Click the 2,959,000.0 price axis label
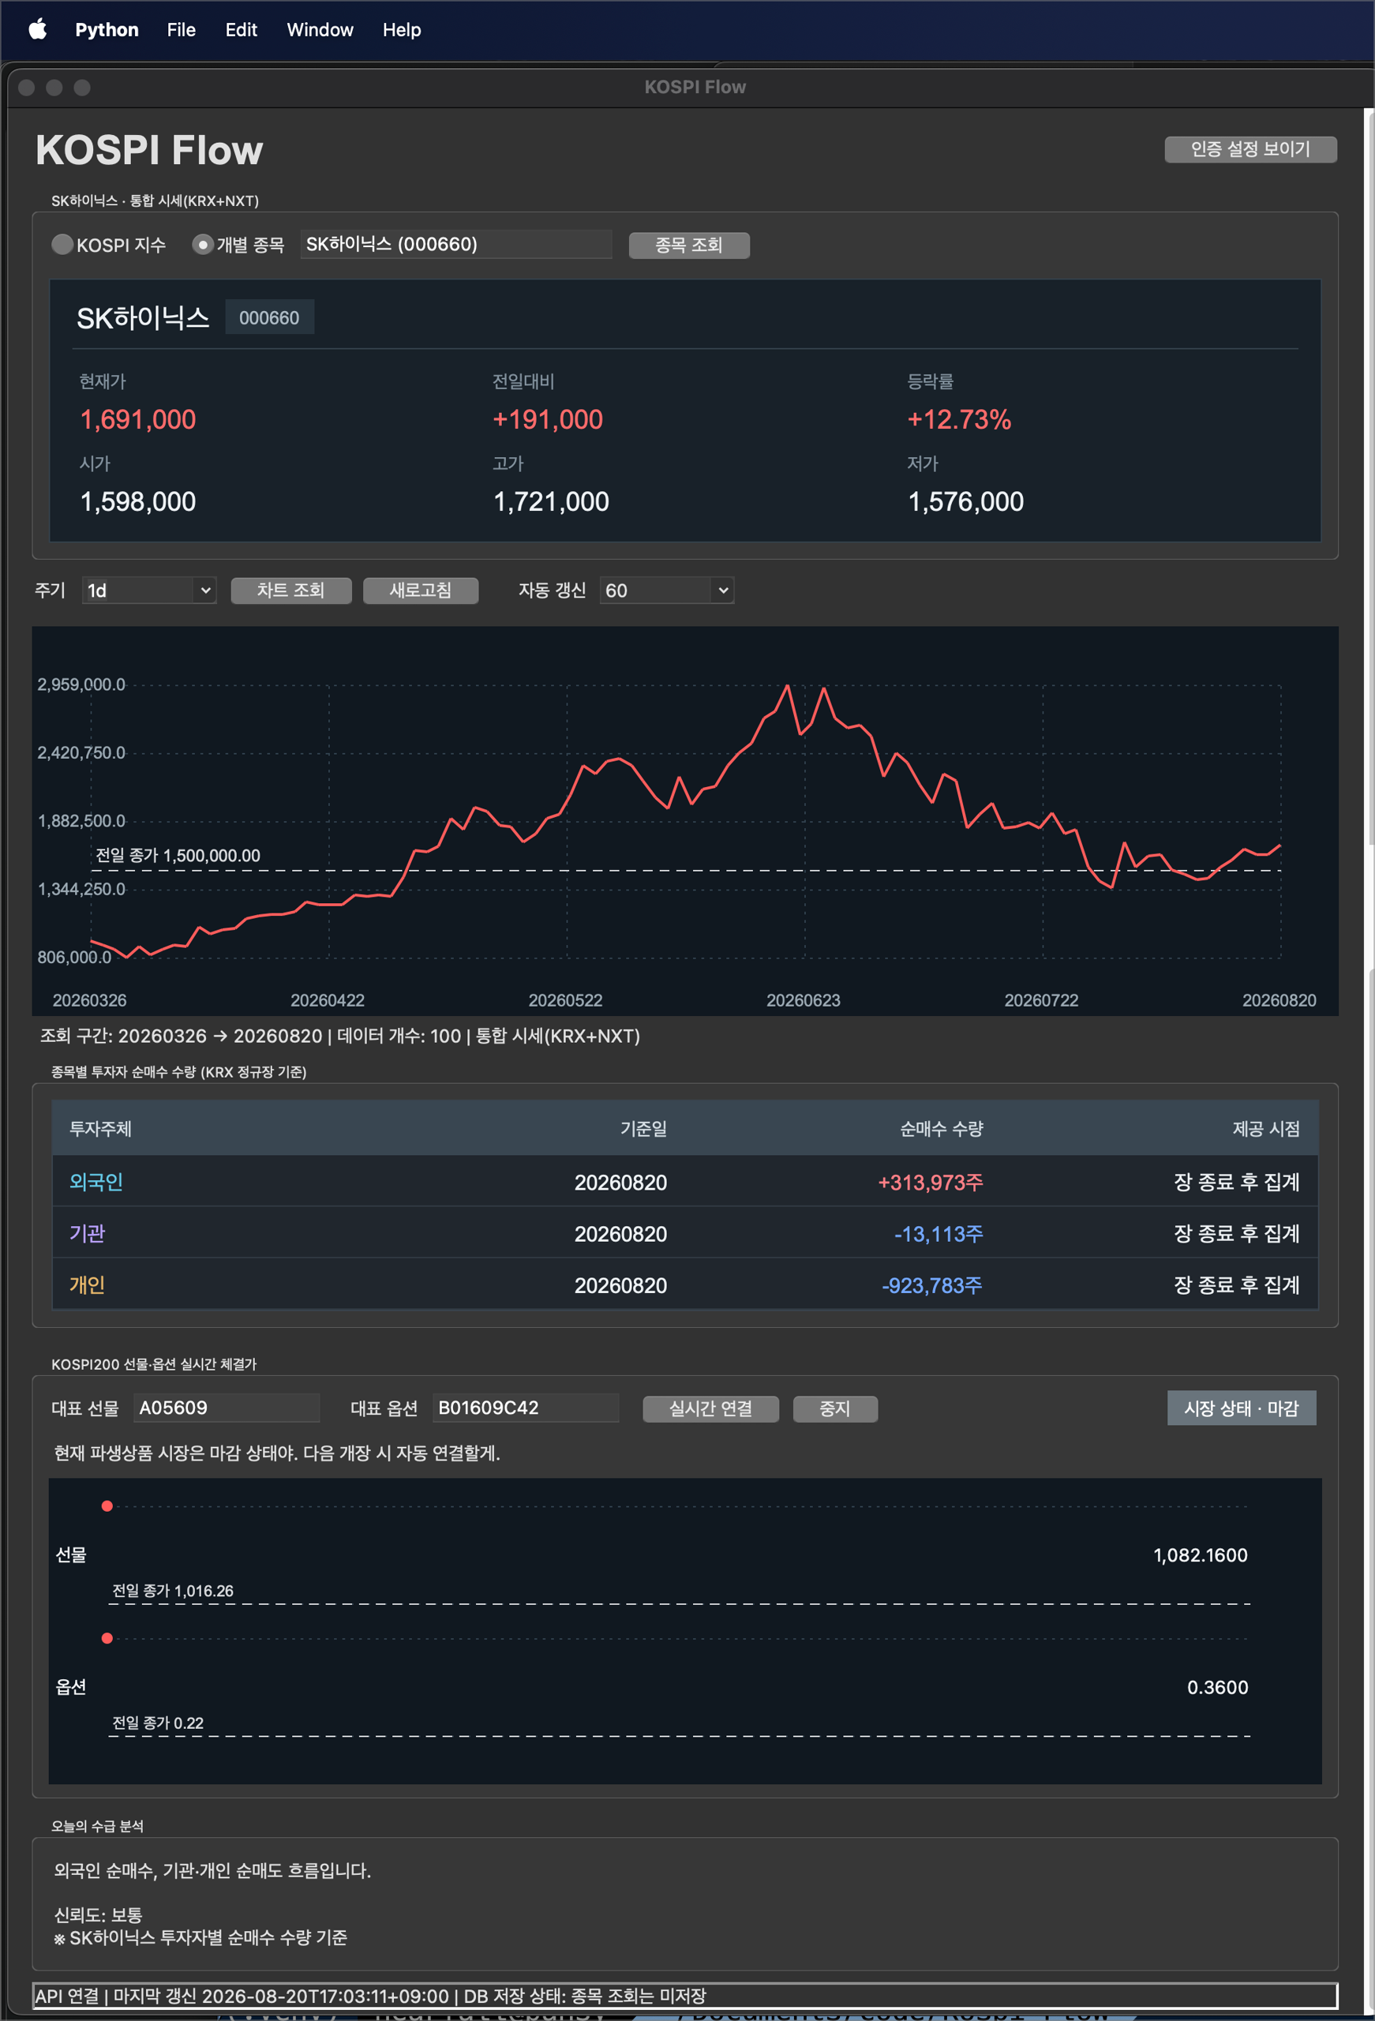The height and width of the screenshot is (2021, 1375). pyautogui.click(x=81, y=684)
